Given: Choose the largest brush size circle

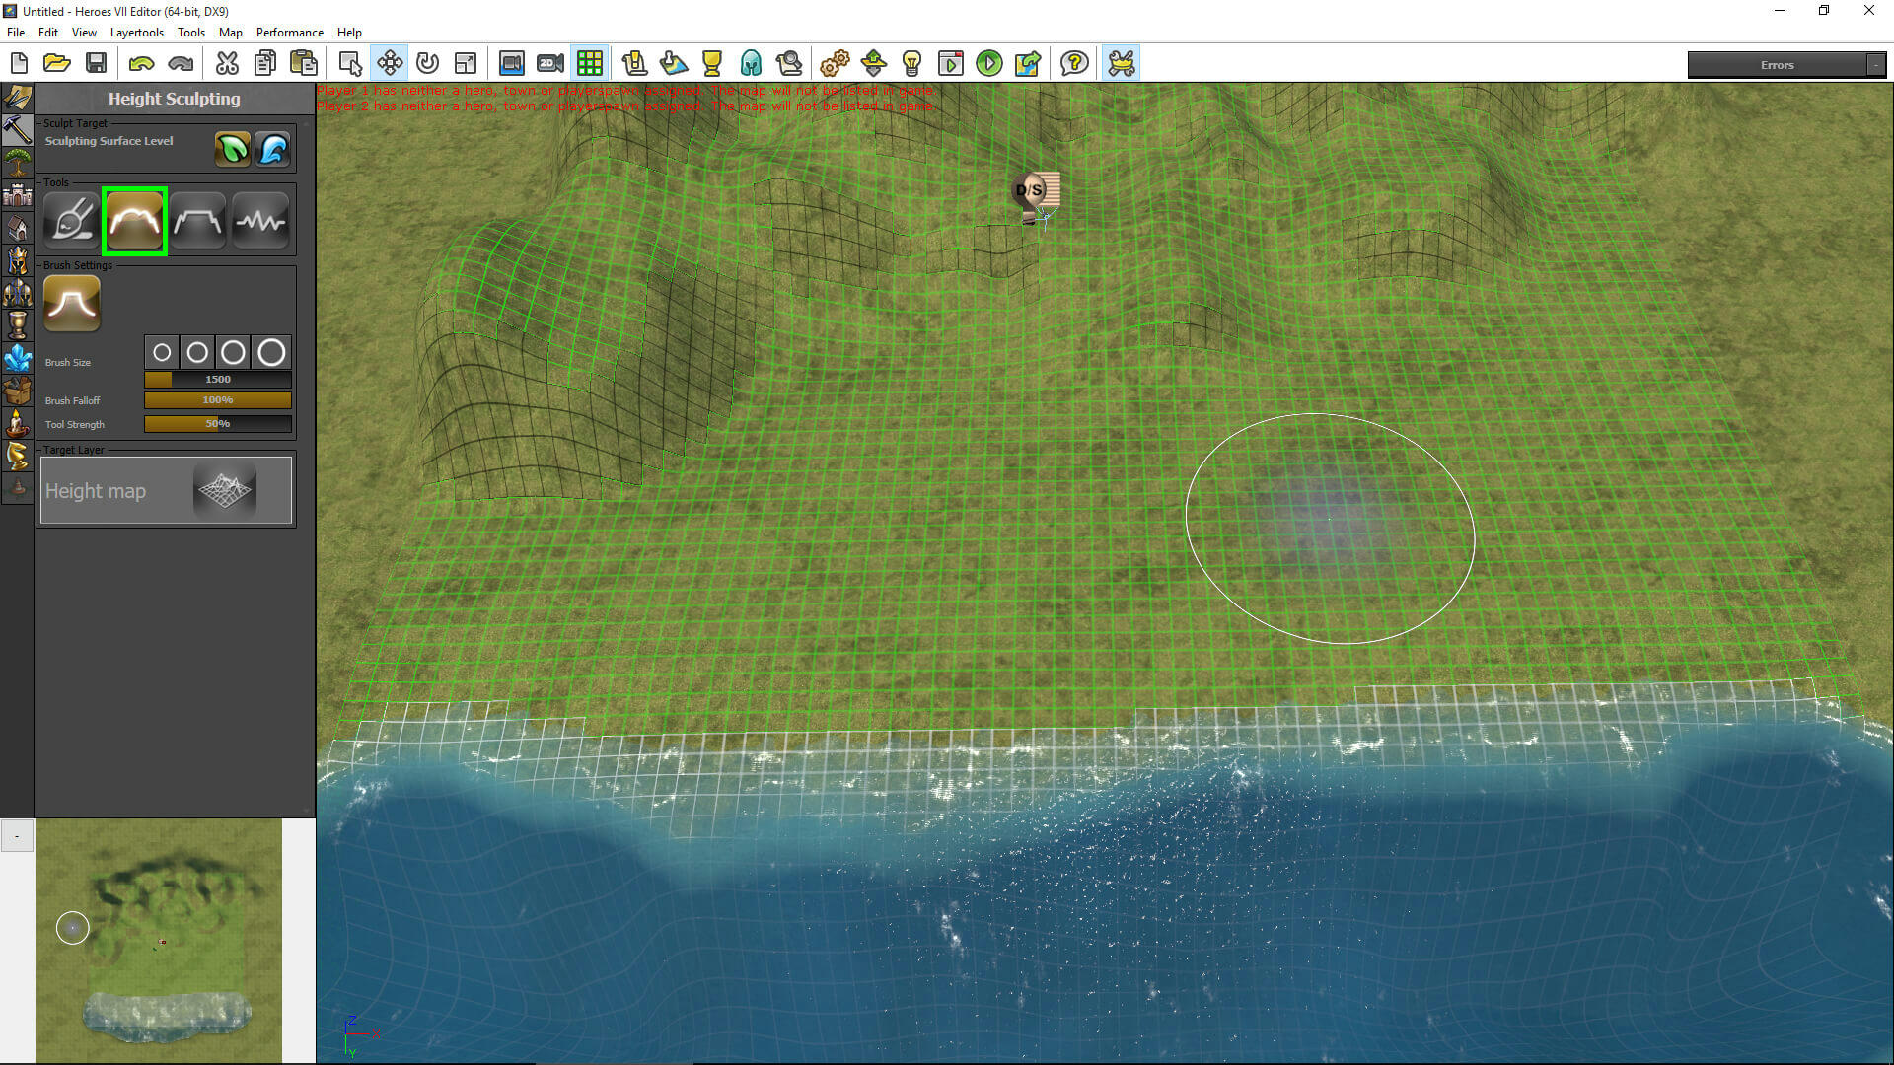Looking at the screenshot, I should pos(271,352).
